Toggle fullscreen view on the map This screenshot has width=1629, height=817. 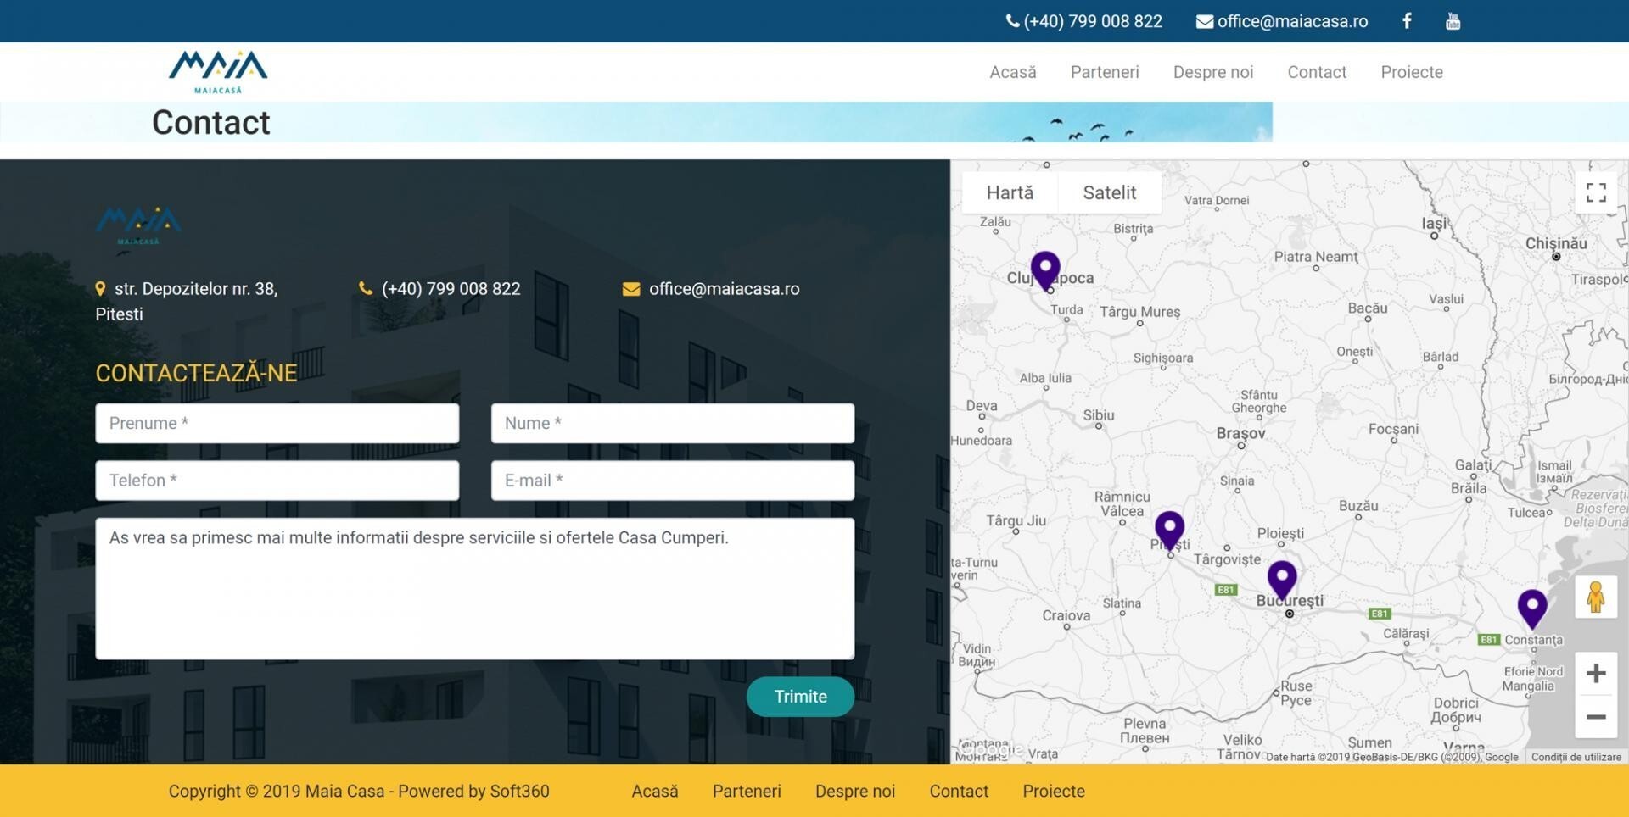[x=1596, y=192]
